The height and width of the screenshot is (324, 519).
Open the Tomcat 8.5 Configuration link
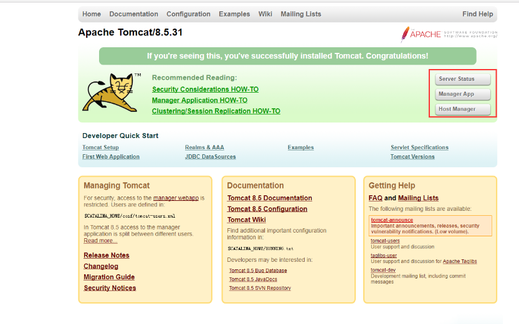267,209
